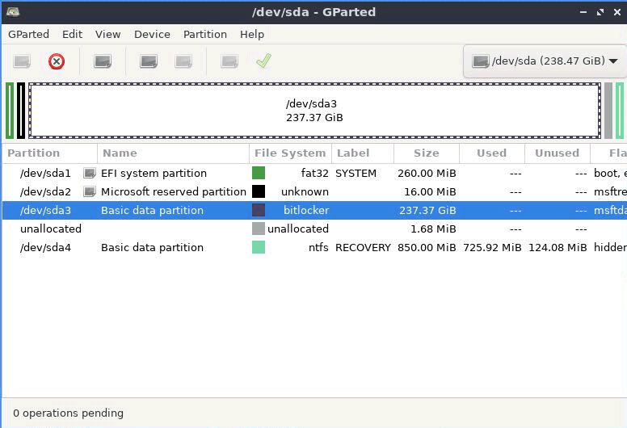This screenshot has height=428, width=627.
Task: Click the RECOVERY label cell
Action: pyautogui.click(x=363, y=247)
